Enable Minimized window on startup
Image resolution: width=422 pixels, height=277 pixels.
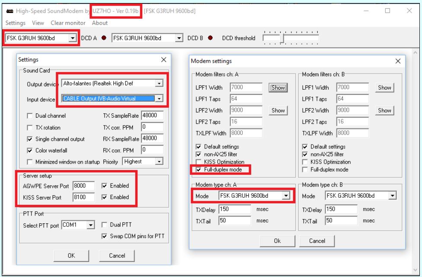click(x=29, y=162)
